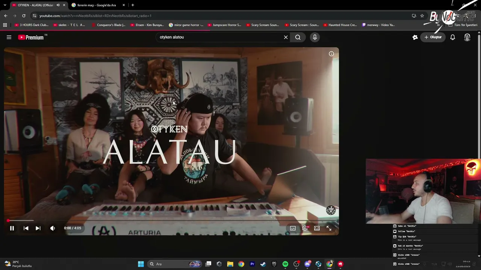Seek on the video progress bar

pos(171,220)
